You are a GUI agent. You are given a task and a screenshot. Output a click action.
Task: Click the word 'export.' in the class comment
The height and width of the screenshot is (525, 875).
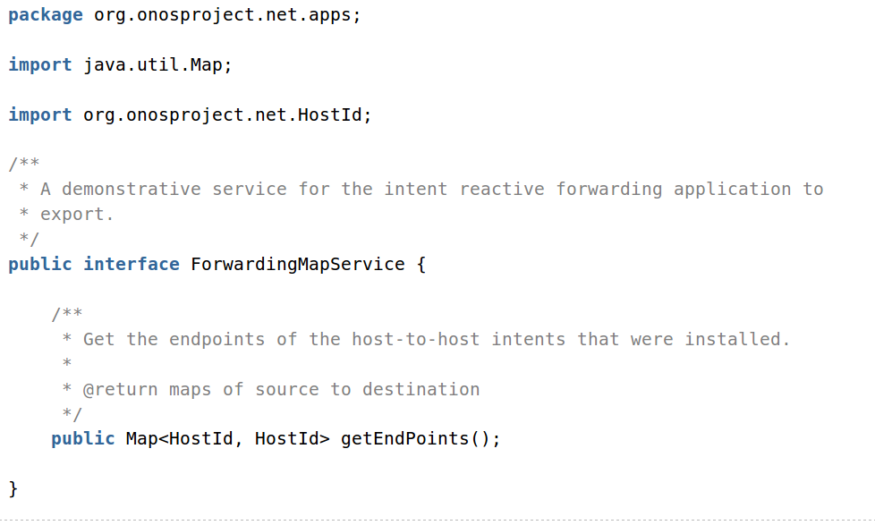[x=77, y=215]
